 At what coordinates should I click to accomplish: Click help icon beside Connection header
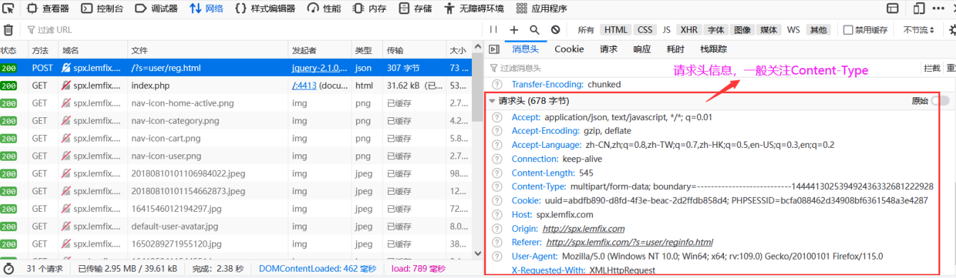(497, 159)
